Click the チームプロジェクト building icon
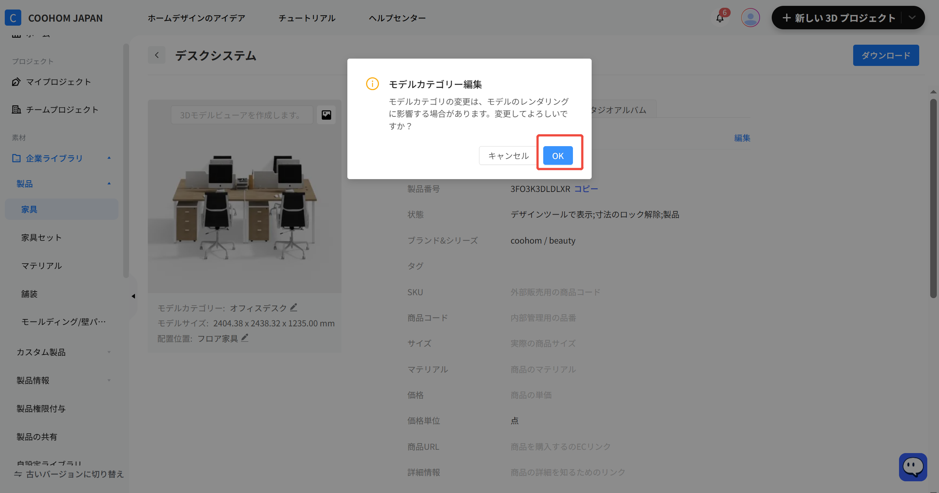Viewport: 939px width, 493px height. point(16,110)
